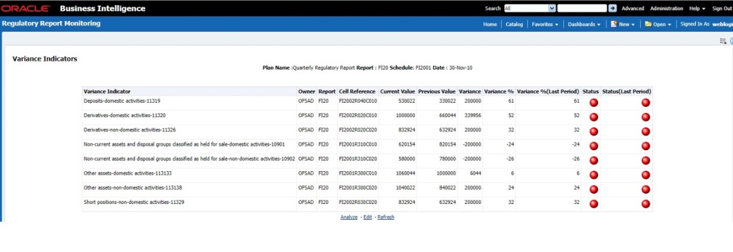Click cell reference FI2001R310C010
Screen dimensions: 733x252
tap(358, 144)
